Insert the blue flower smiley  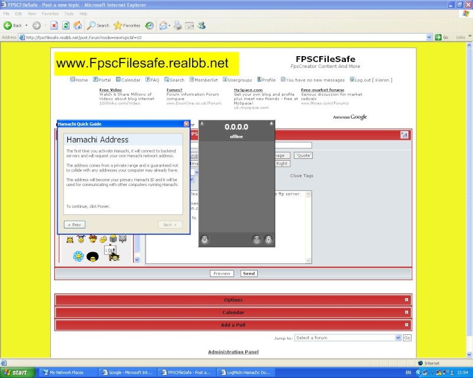[x=79, y=256]
